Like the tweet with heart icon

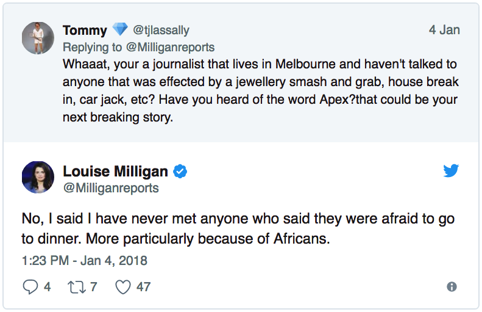(x=123, y=286)
